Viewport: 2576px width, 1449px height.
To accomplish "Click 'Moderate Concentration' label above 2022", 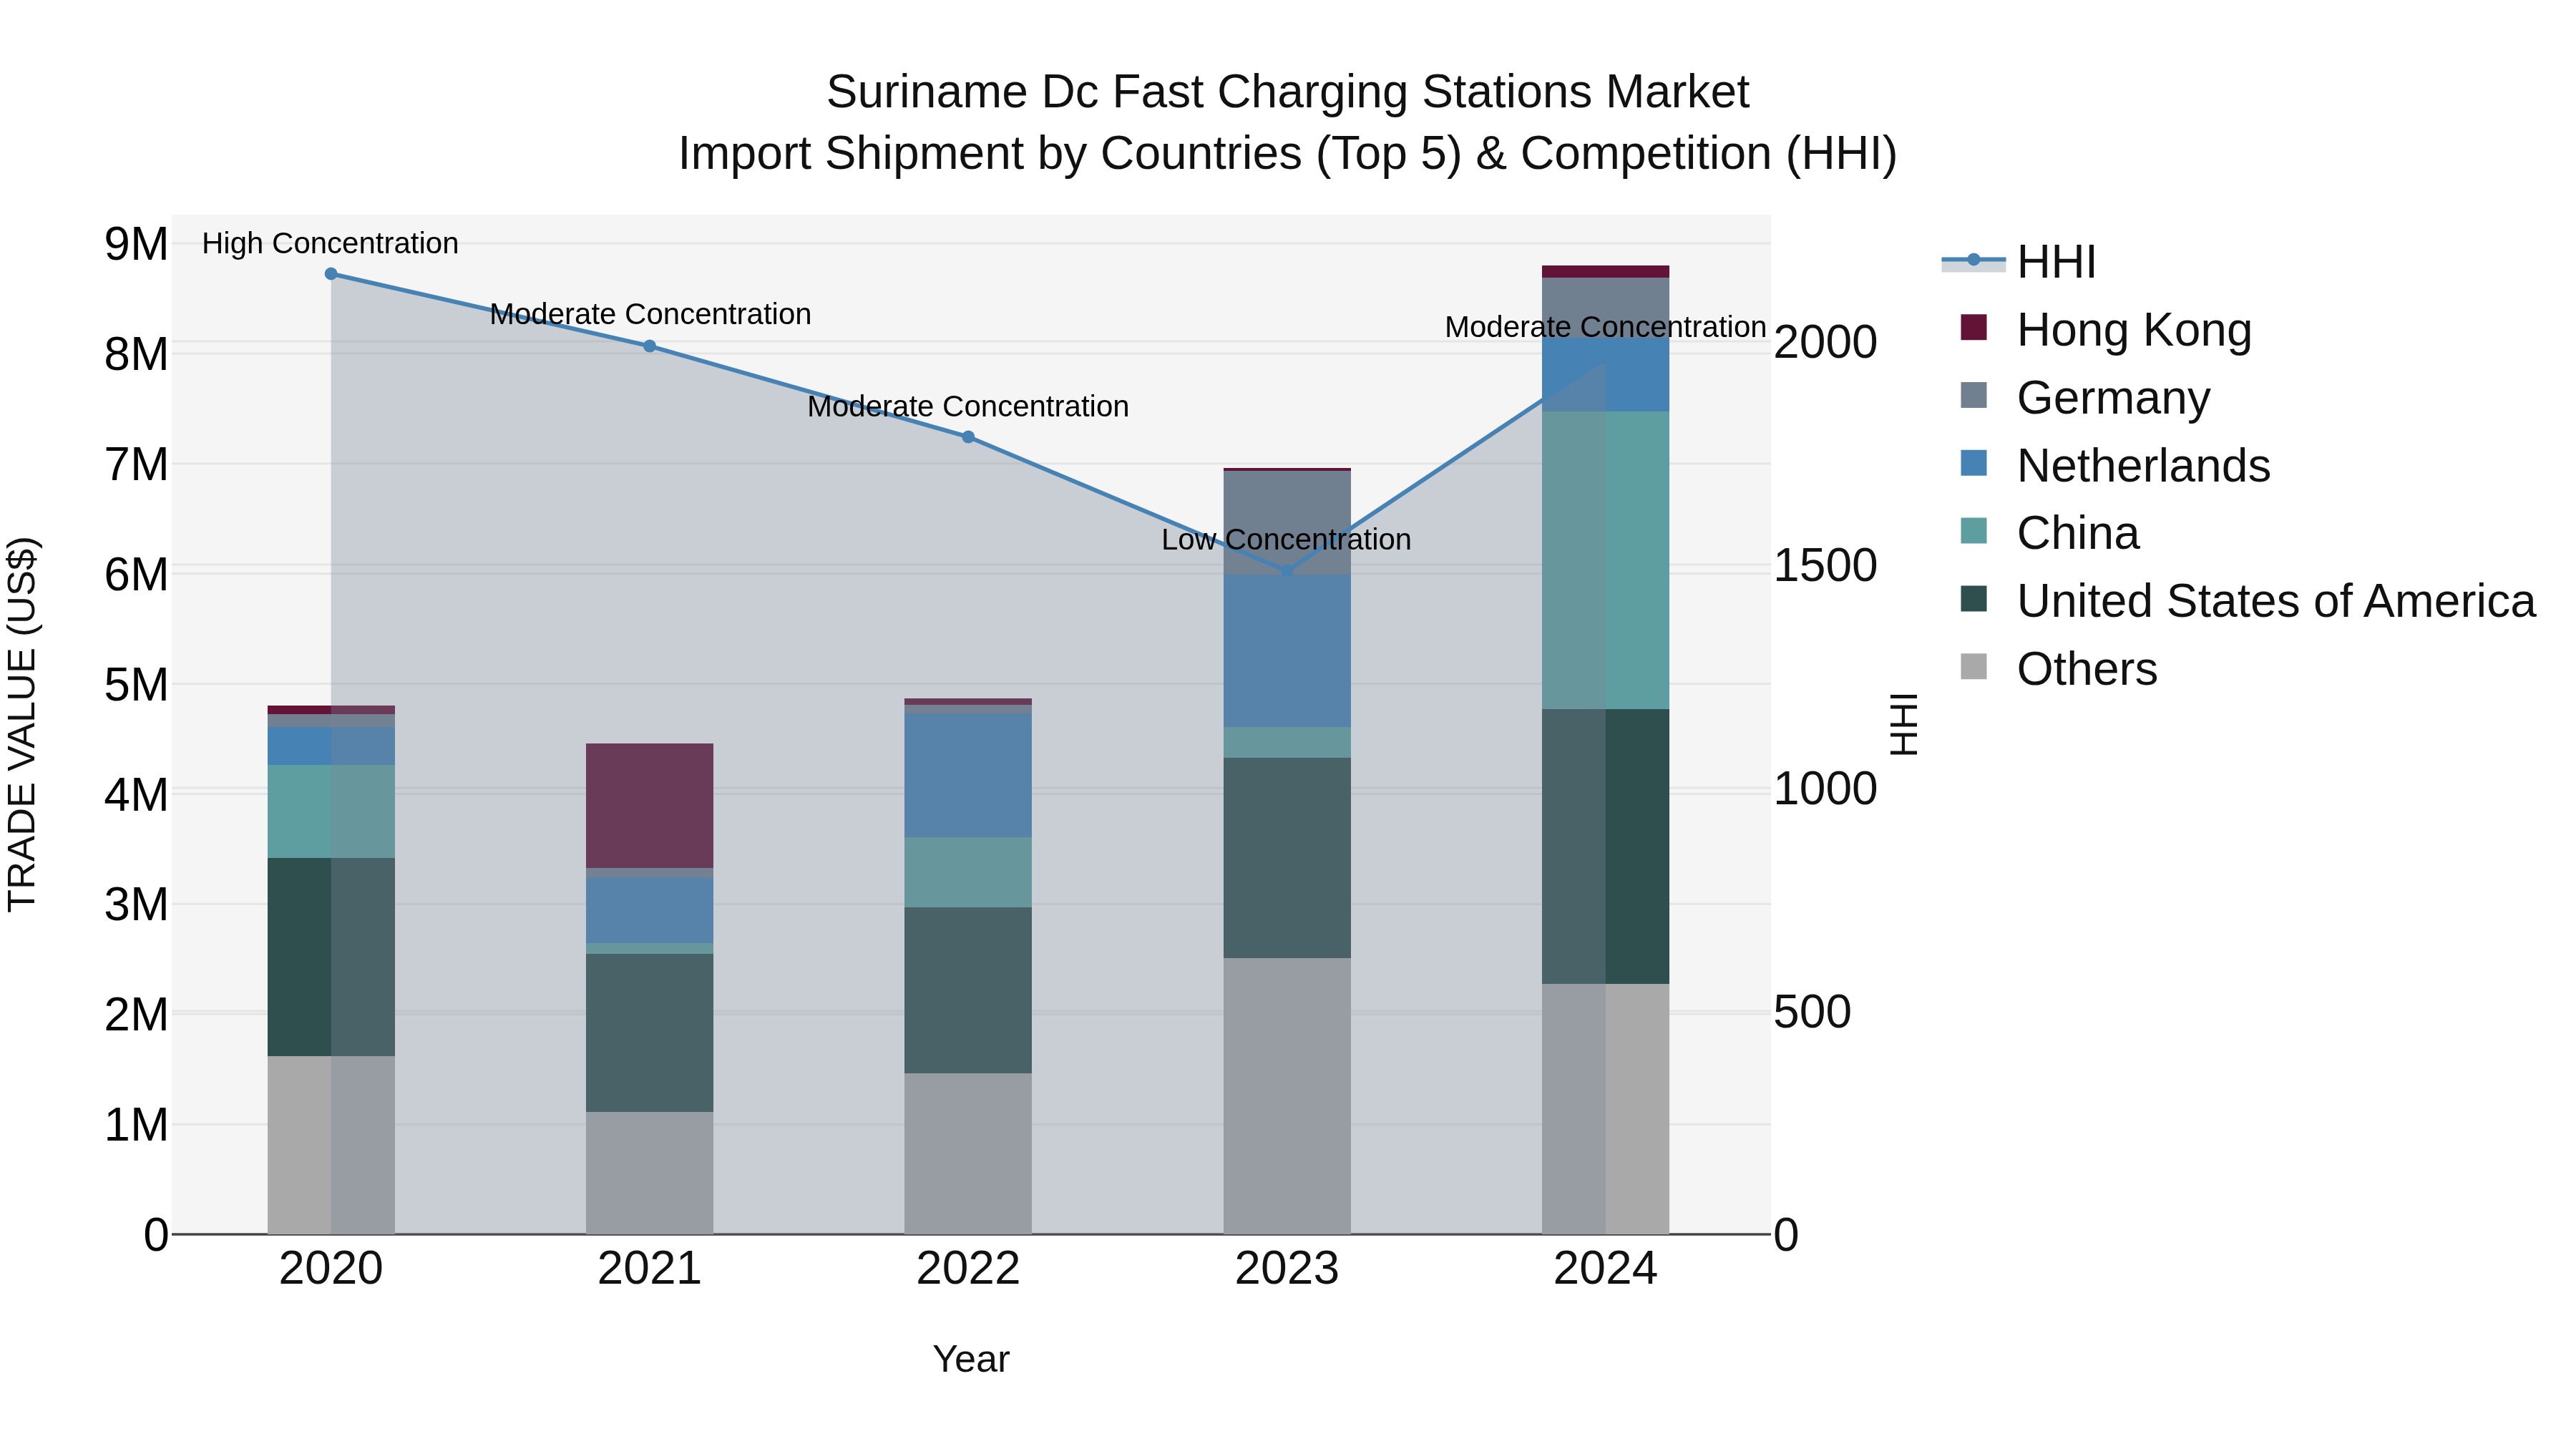I will [x=968, y=407].
